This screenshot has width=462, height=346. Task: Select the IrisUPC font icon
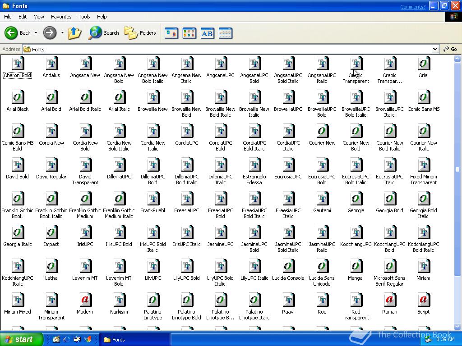[x=85, y=237]
